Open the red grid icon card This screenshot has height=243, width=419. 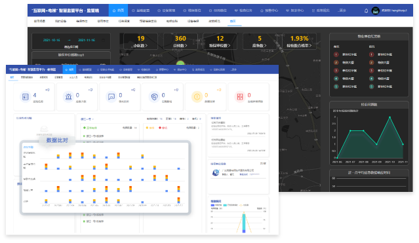240,97
